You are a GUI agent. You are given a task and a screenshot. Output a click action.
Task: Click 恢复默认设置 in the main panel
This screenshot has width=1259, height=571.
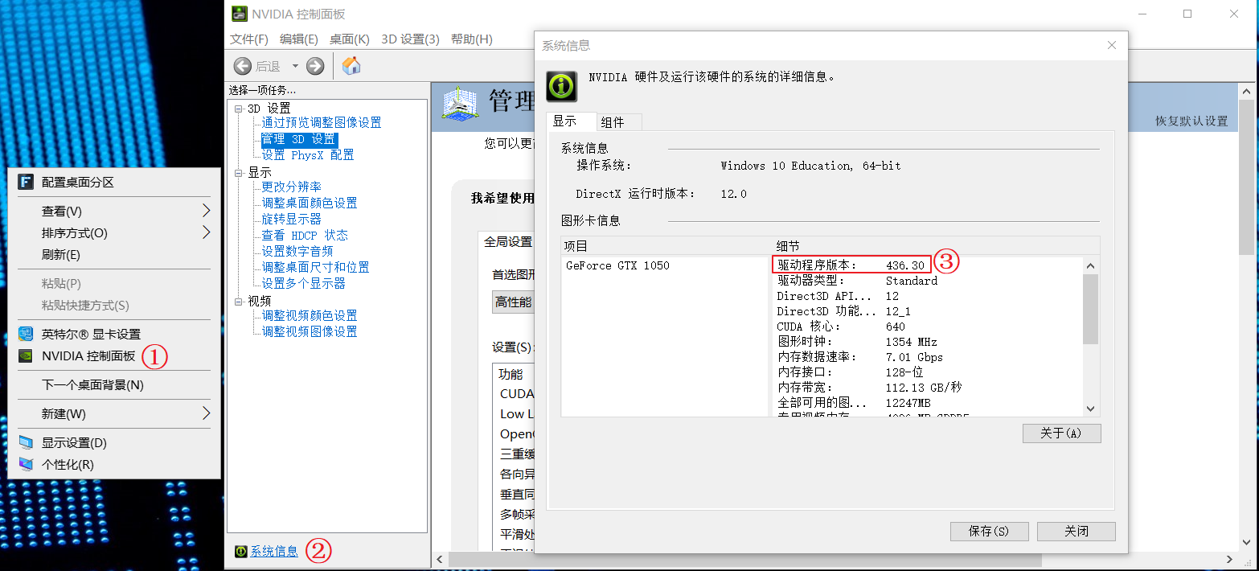tap(1192, 121)
